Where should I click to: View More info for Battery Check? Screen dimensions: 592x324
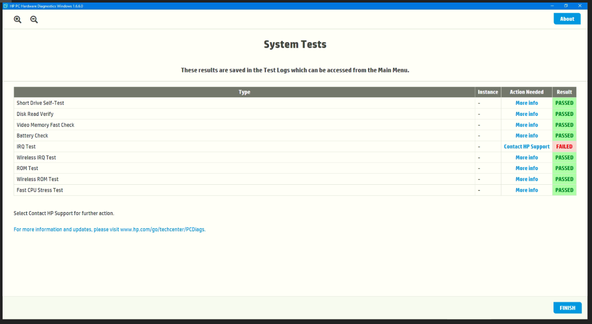coord(527,136)
